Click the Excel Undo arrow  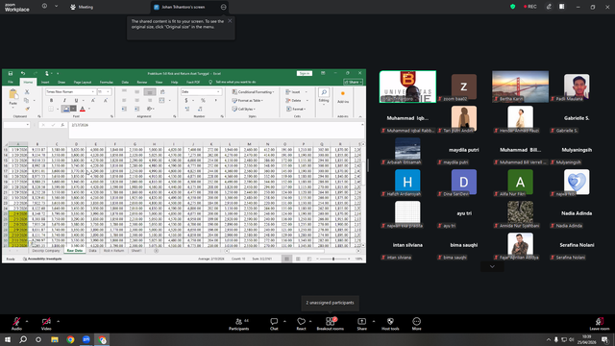23,73
